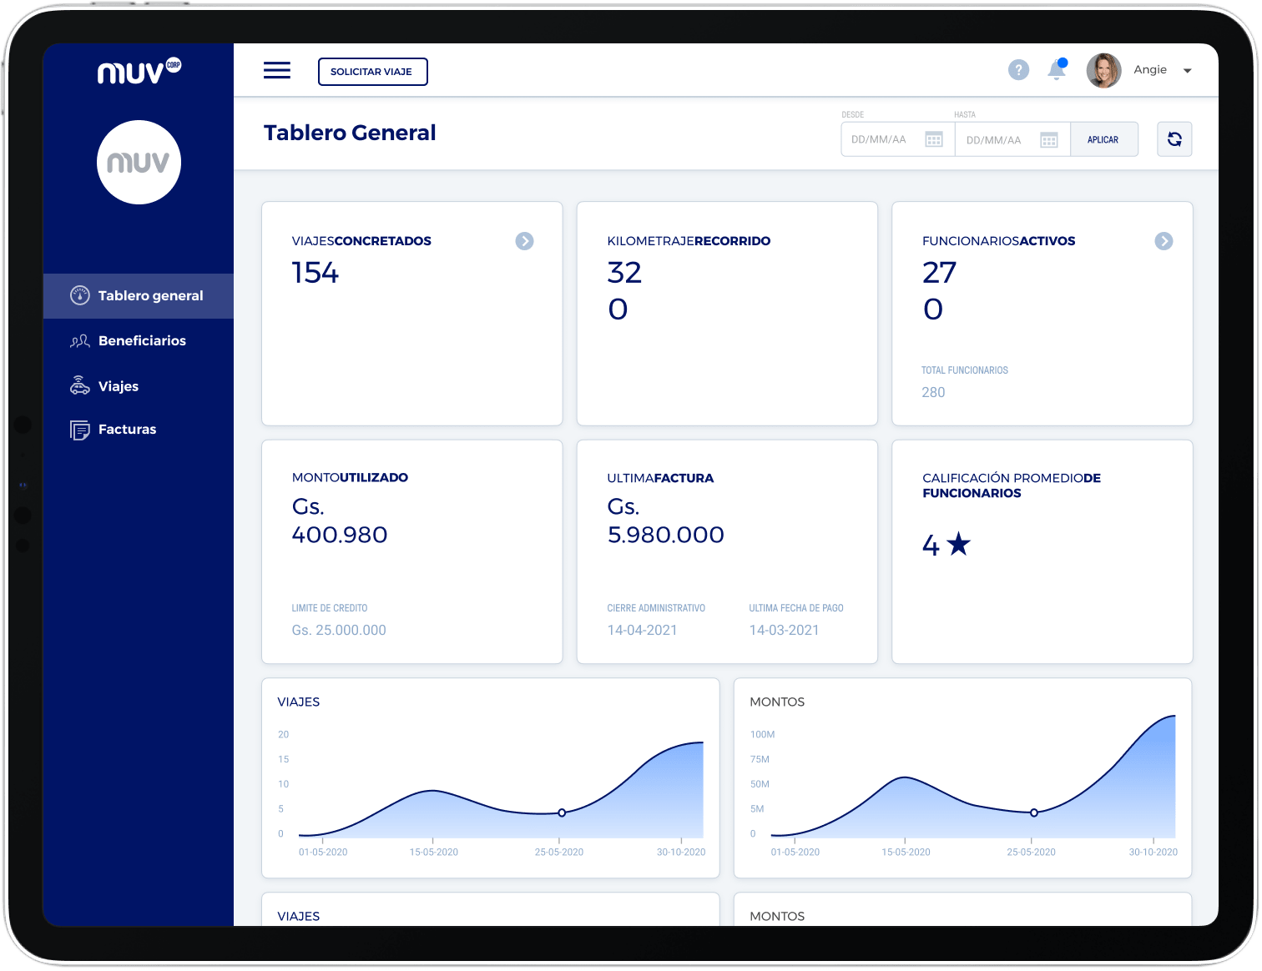Expand Viajes Concretados card arrow
This screenshot has width=1262, height=971.
tap(524, 241)
